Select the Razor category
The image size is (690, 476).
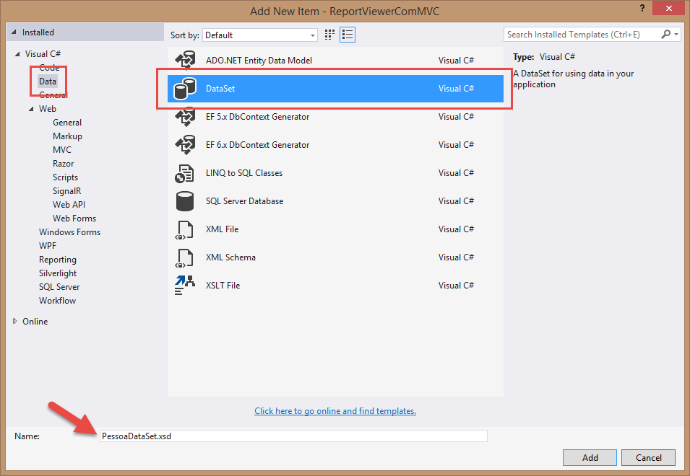click(x=63, y=163)
